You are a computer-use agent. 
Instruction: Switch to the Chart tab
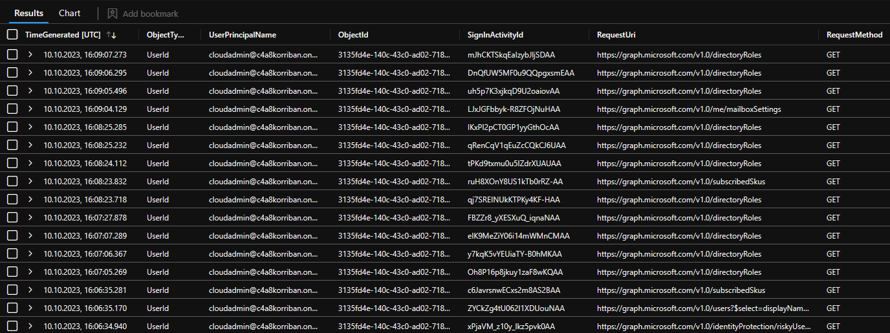click(x=69, y=13)
